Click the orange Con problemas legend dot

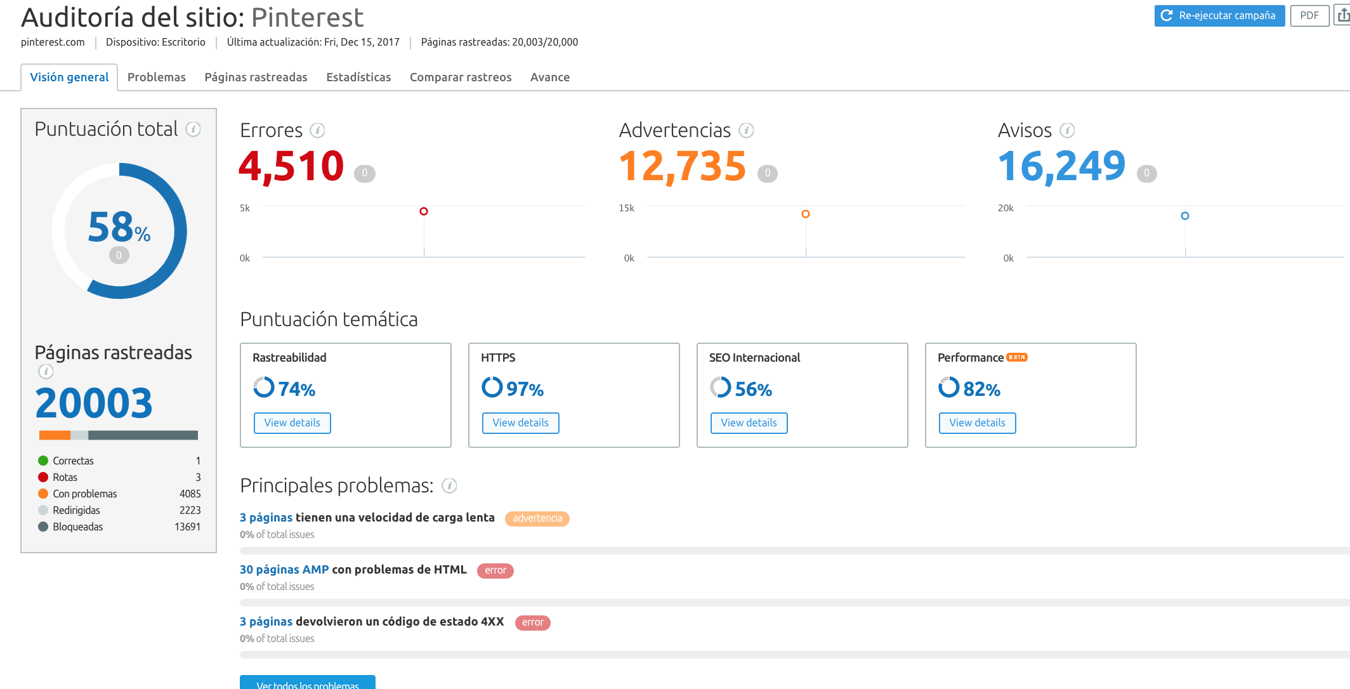point(43,494)
